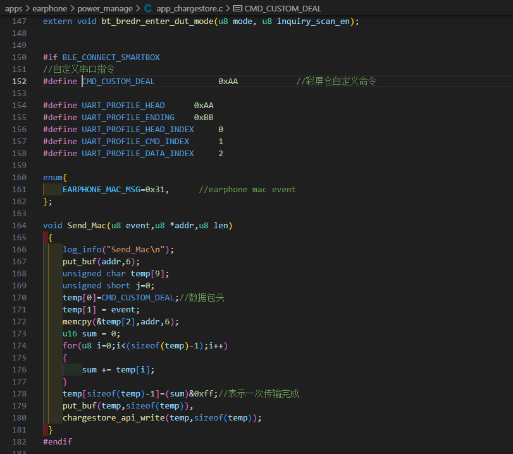The width and height of the screenshot is (513, 454).
Task: Click the UART_PROFILE_ENDING macro name
Action: pyautogui.click(x=128, y=118)
